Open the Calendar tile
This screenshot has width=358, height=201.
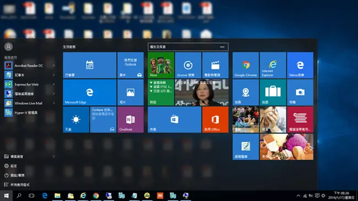point(89,65)
